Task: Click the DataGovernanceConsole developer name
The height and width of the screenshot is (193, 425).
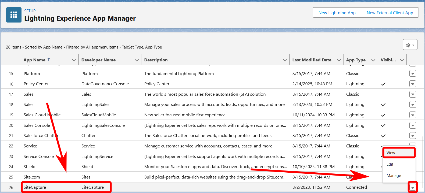Action: point(105,84)
